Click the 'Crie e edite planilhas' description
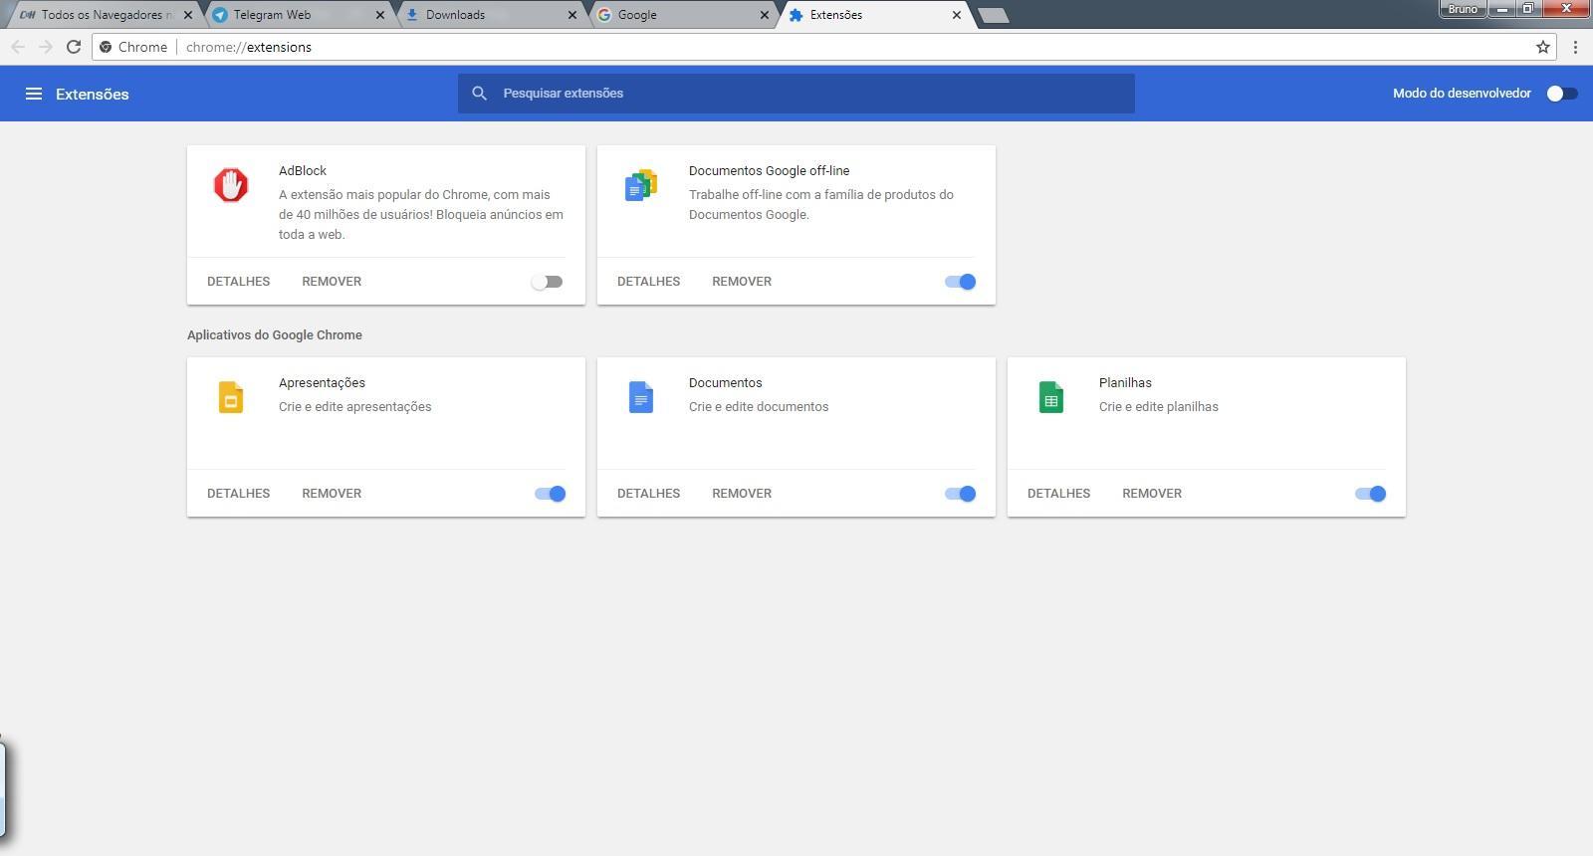This screenshot has height=856, width=1593. [x=1159, y=407]
